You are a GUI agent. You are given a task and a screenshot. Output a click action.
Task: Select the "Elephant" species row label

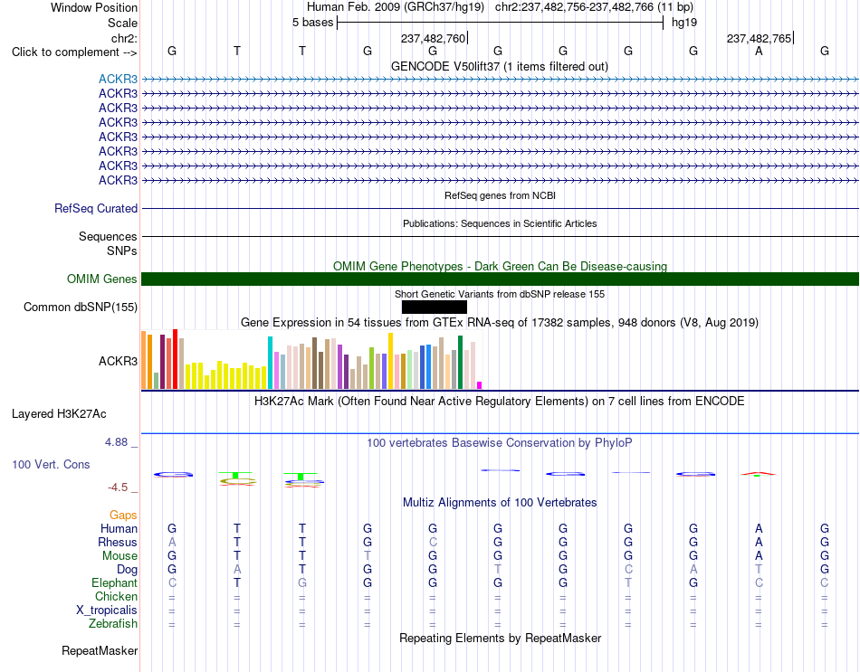pyautogui.click(x=115, y=582)
